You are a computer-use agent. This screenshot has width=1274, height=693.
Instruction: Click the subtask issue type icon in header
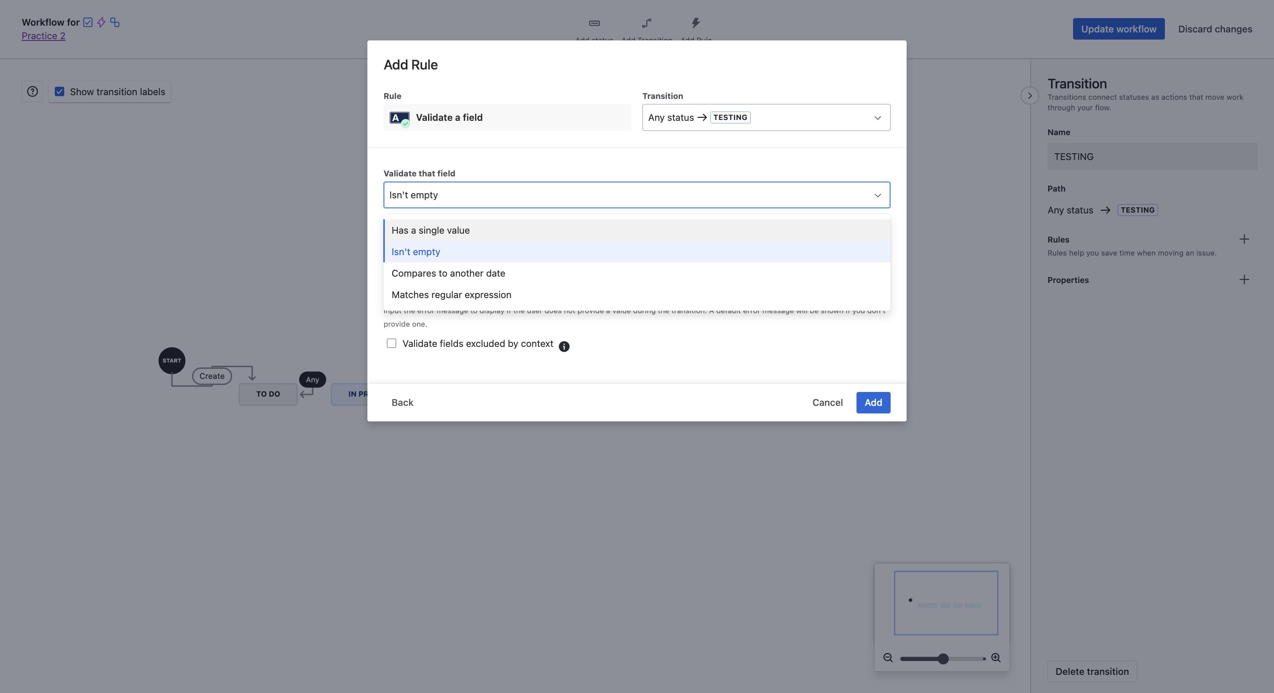(x=115, y=22)
